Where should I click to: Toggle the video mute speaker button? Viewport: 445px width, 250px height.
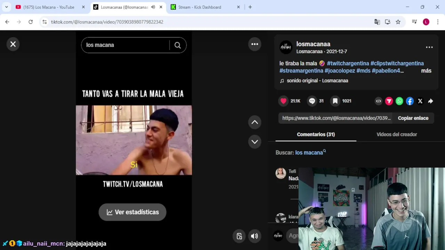pos(254,236)
